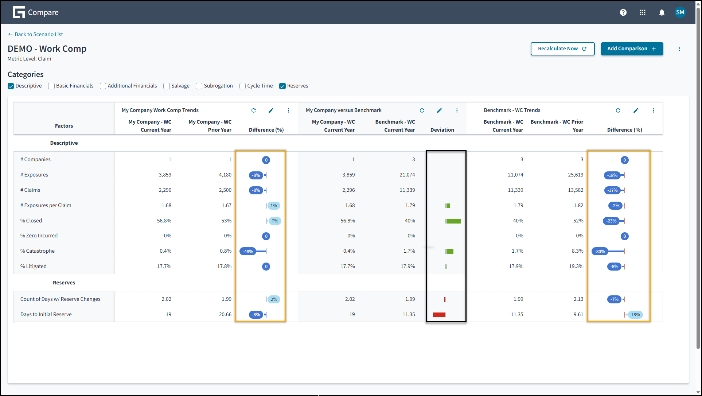
Task: Open more options for My Company Work Comp Trends
Action: click(x=288, y=110)
